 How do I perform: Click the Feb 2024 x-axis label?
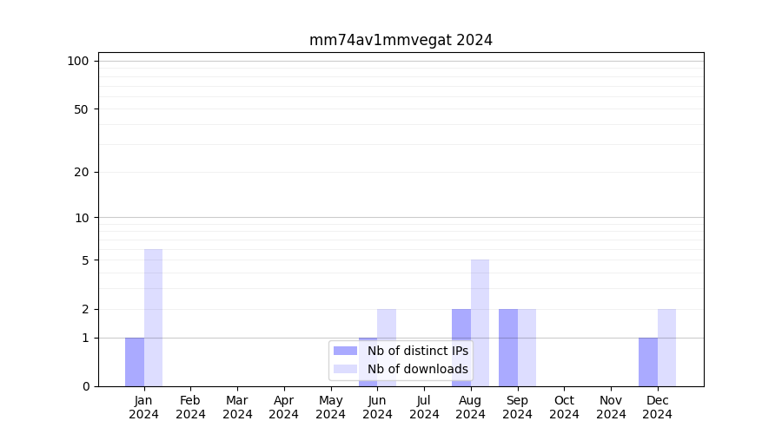pos(190,407)
